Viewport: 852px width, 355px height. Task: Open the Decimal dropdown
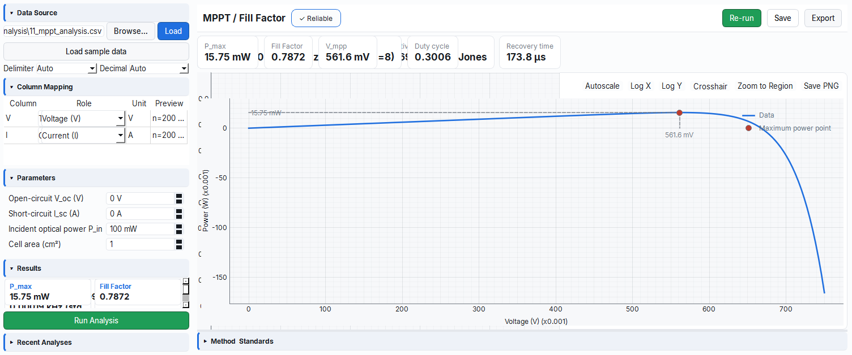click(x=159, y=68)
